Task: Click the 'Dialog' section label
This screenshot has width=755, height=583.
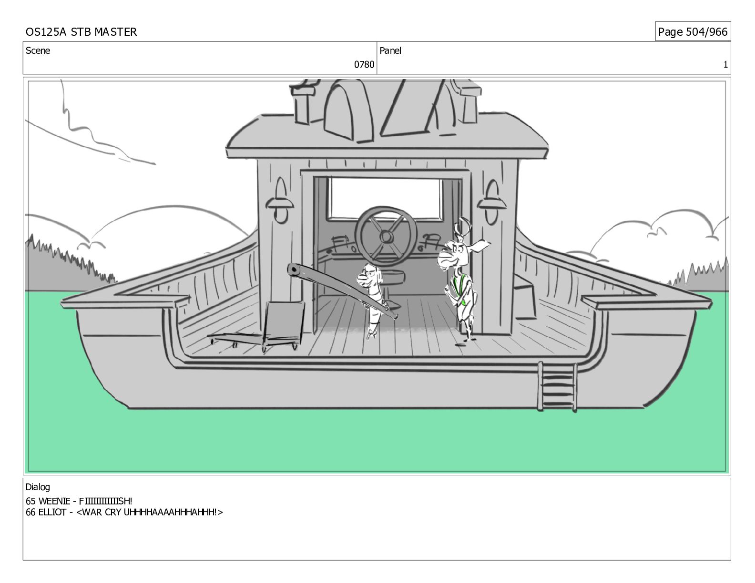Action: [x=38, y=487]
